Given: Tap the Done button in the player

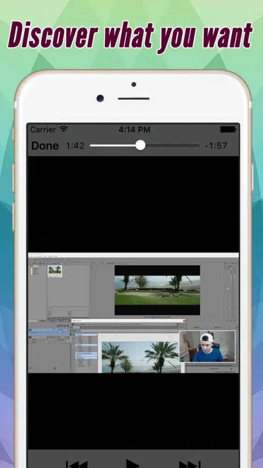Looking at the screenshot, I should click(x=45, y=146).
